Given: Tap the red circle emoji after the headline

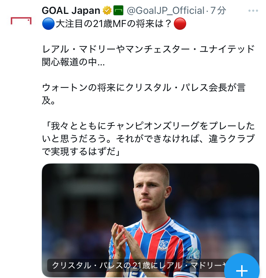Looking at the screenshot, I should click(181, 24).
